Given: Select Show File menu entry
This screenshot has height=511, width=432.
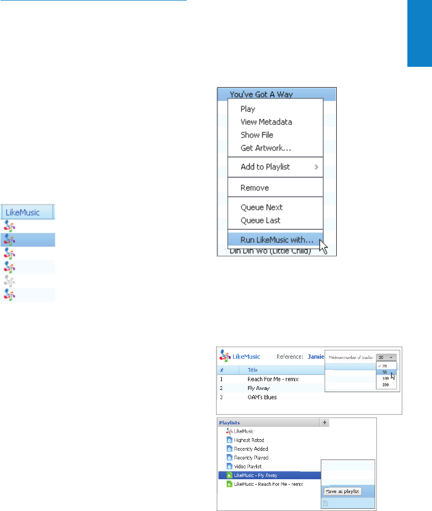Looking at the screenshot, I should click(257, 135).
